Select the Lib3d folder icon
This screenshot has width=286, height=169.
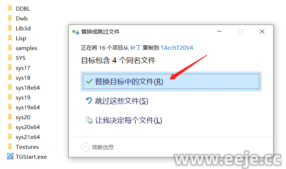[x=10, y=28]
